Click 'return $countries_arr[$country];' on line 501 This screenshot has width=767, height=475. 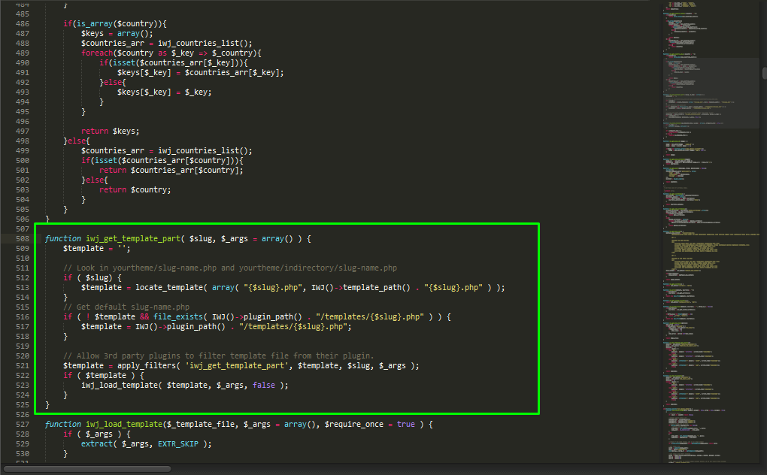point(171,170)
